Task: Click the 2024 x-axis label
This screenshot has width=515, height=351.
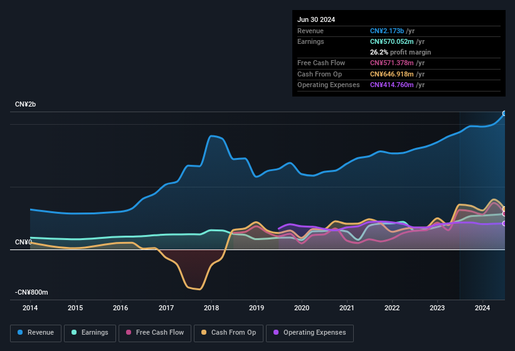Action: [482, 308]
